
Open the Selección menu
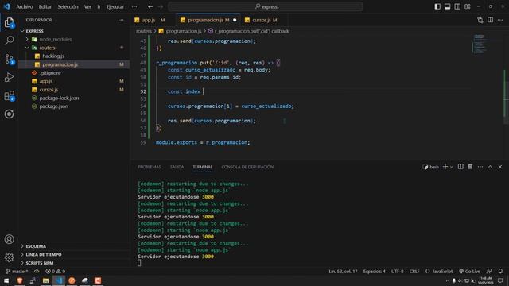tap(68, 6)
